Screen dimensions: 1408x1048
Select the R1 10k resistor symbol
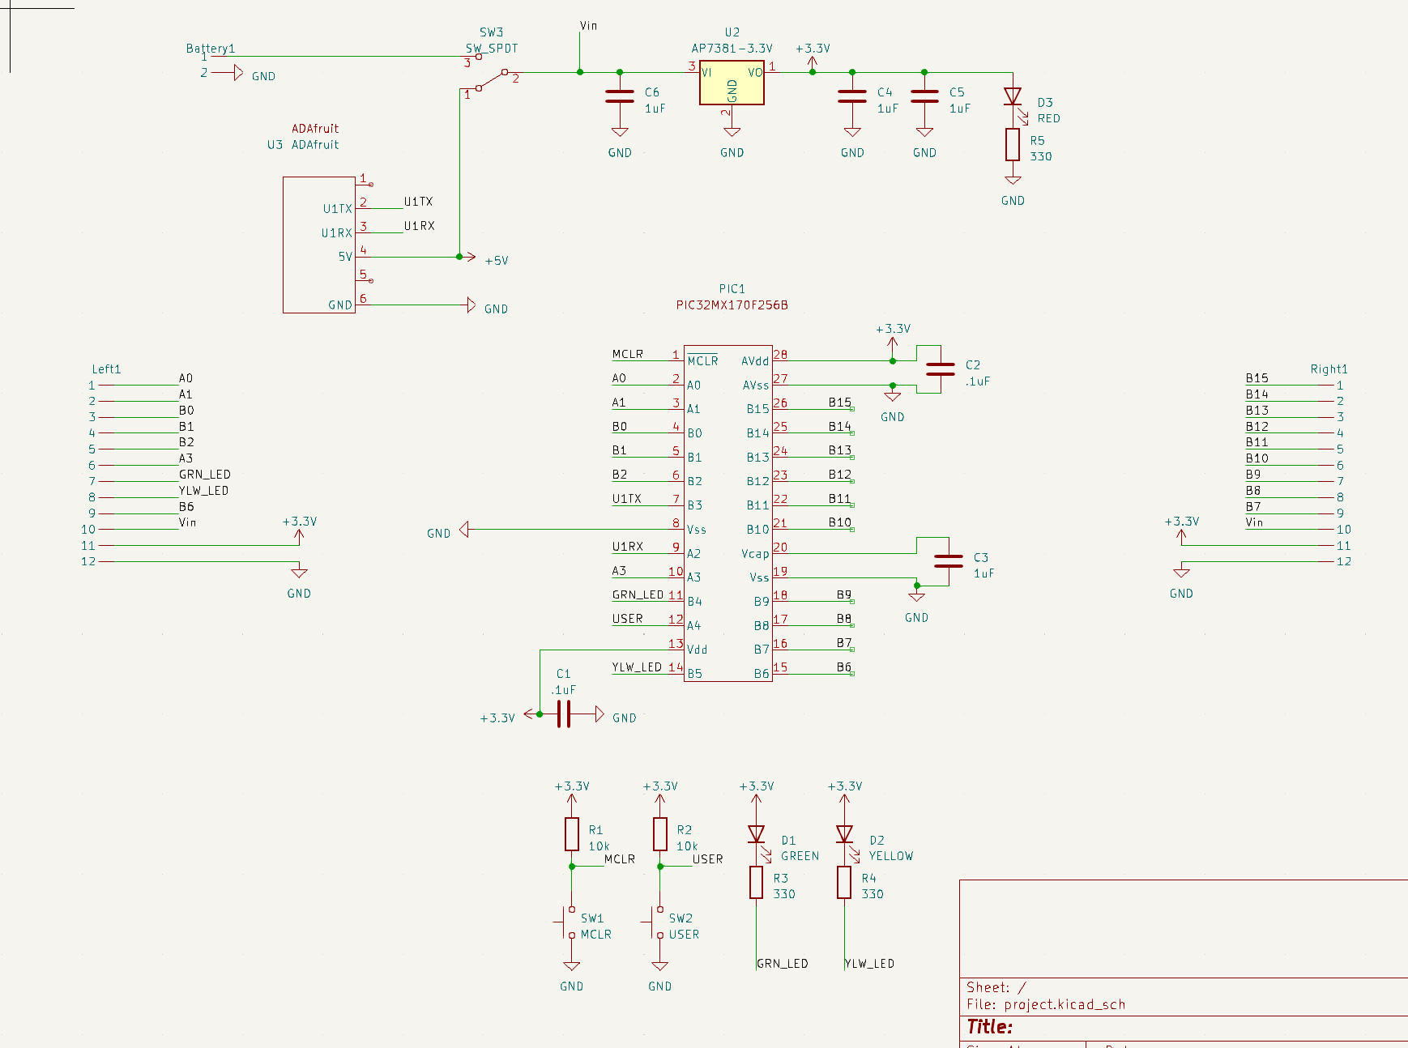(x=572, y=834)
